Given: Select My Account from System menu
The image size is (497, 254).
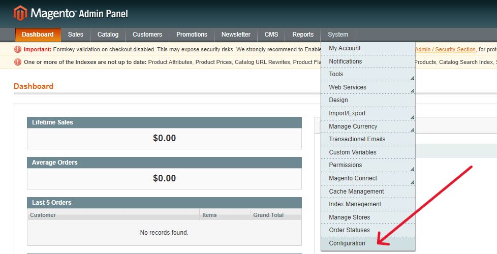Looking at the screenshot, I should pyautogui.click(x=345, y=48).
